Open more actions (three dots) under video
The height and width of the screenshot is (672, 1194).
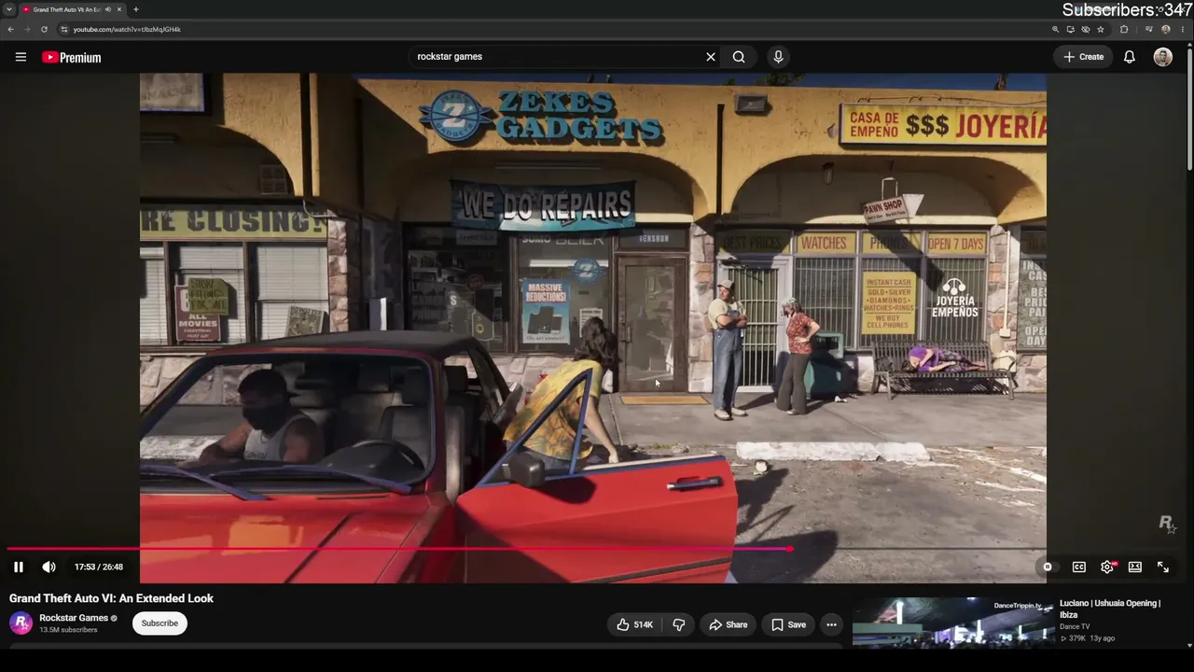coord(831,624)
